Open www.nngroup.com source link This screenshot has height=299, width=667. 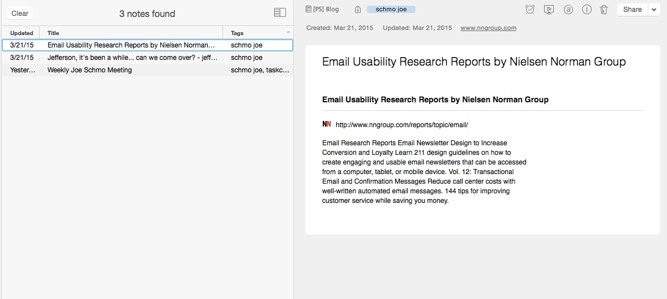click(x=488, y=28)
